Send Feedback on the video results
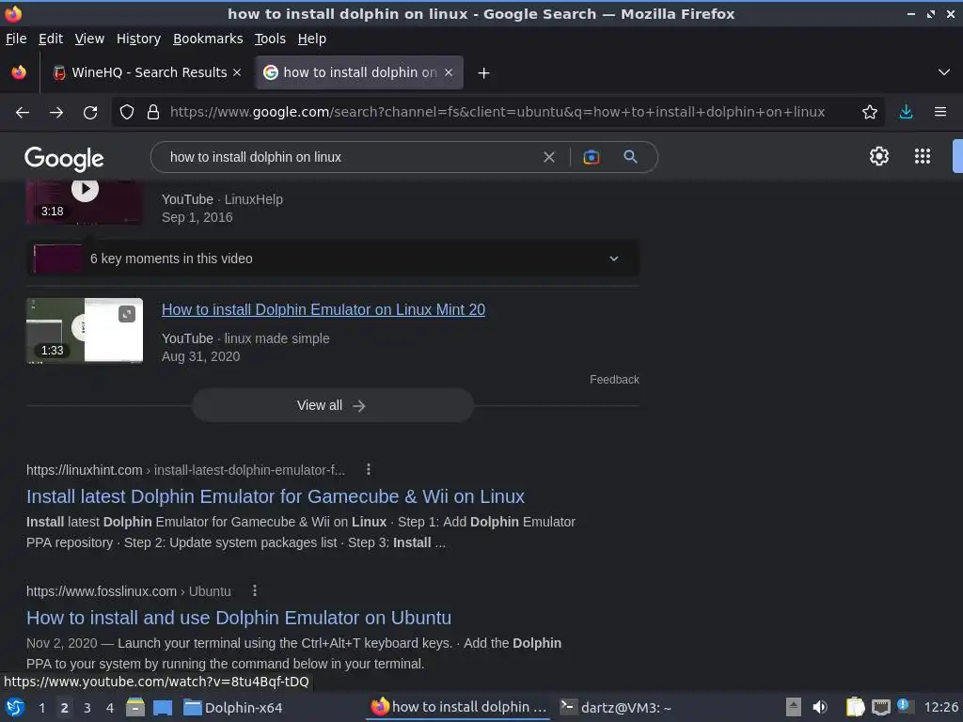Viewport: 963px width, 722px height. 614,380
